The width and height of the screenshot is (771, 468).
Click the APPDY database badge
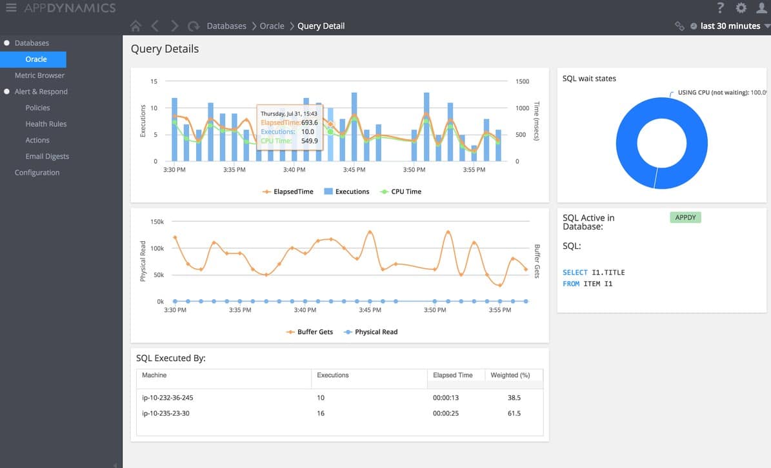click(685, 217)
